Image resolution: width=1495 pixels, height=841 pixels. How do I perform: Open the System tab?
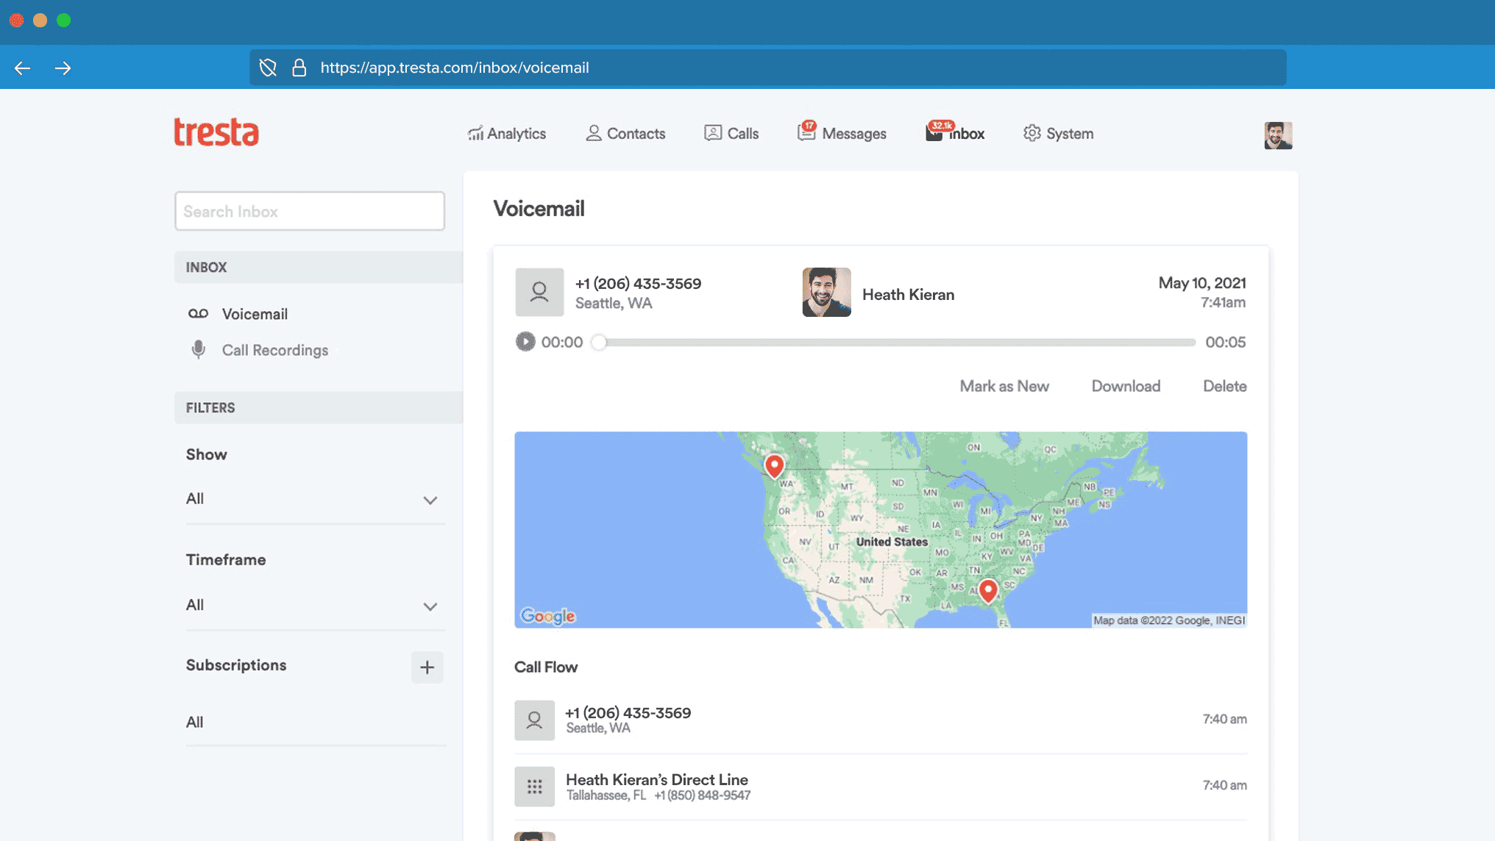(x=1059, y=134)
